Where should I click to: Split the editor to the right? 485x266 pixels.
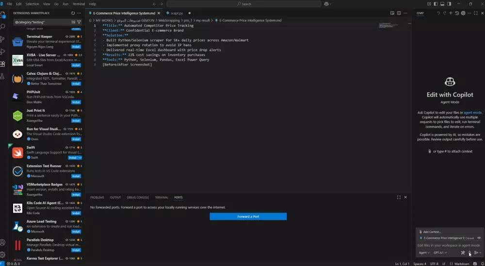coord(399,13)
